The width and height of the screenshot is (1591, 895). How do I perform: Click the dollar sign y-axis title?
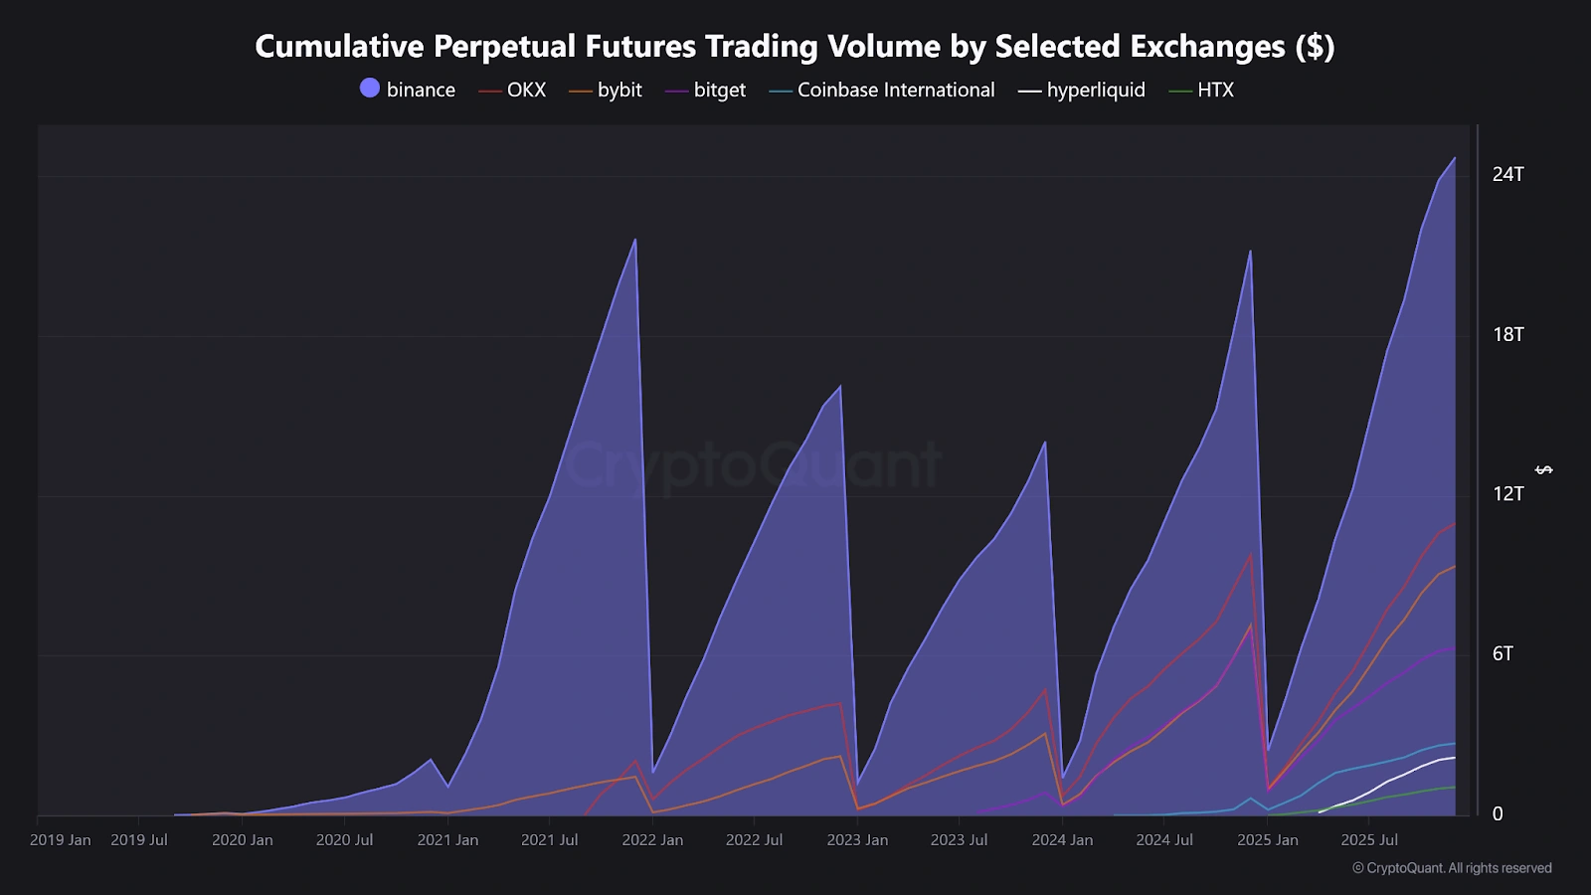click(x=1544, y=469)
